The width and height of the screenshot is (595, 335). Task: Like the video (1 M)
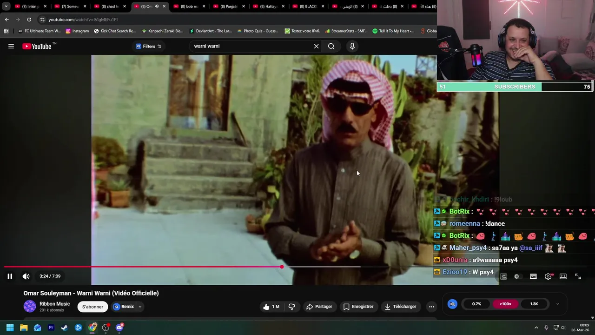(x=272, y=307)
